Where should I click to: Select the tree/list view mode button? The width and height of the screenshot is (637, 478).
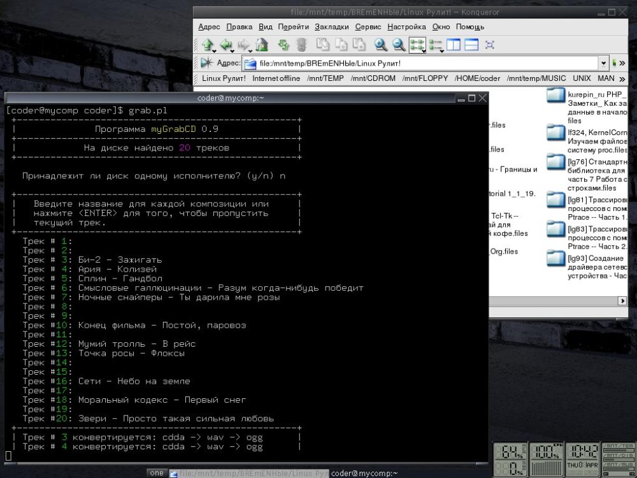pyautogui.click(x=434, y=45)
